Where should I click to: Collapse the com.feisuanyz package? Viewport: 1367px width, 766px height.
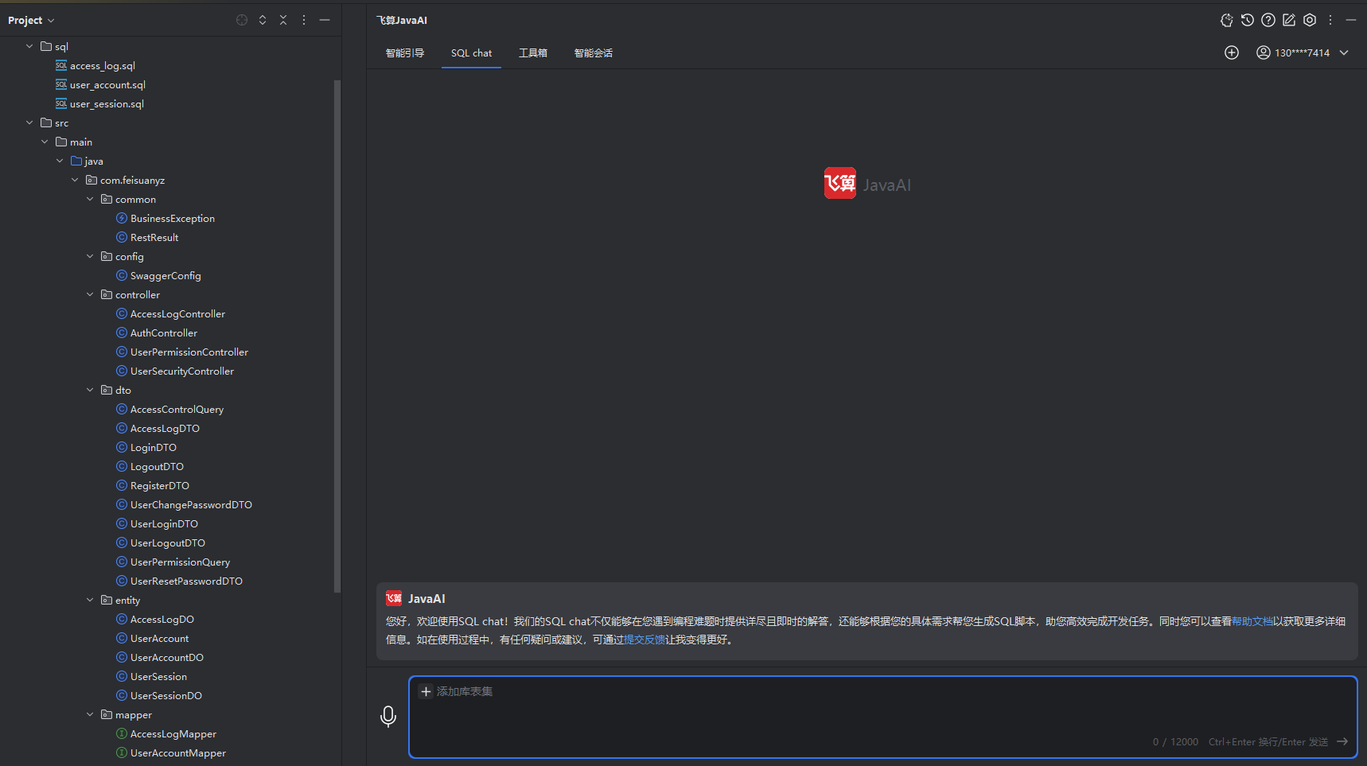tap(75, 180)
